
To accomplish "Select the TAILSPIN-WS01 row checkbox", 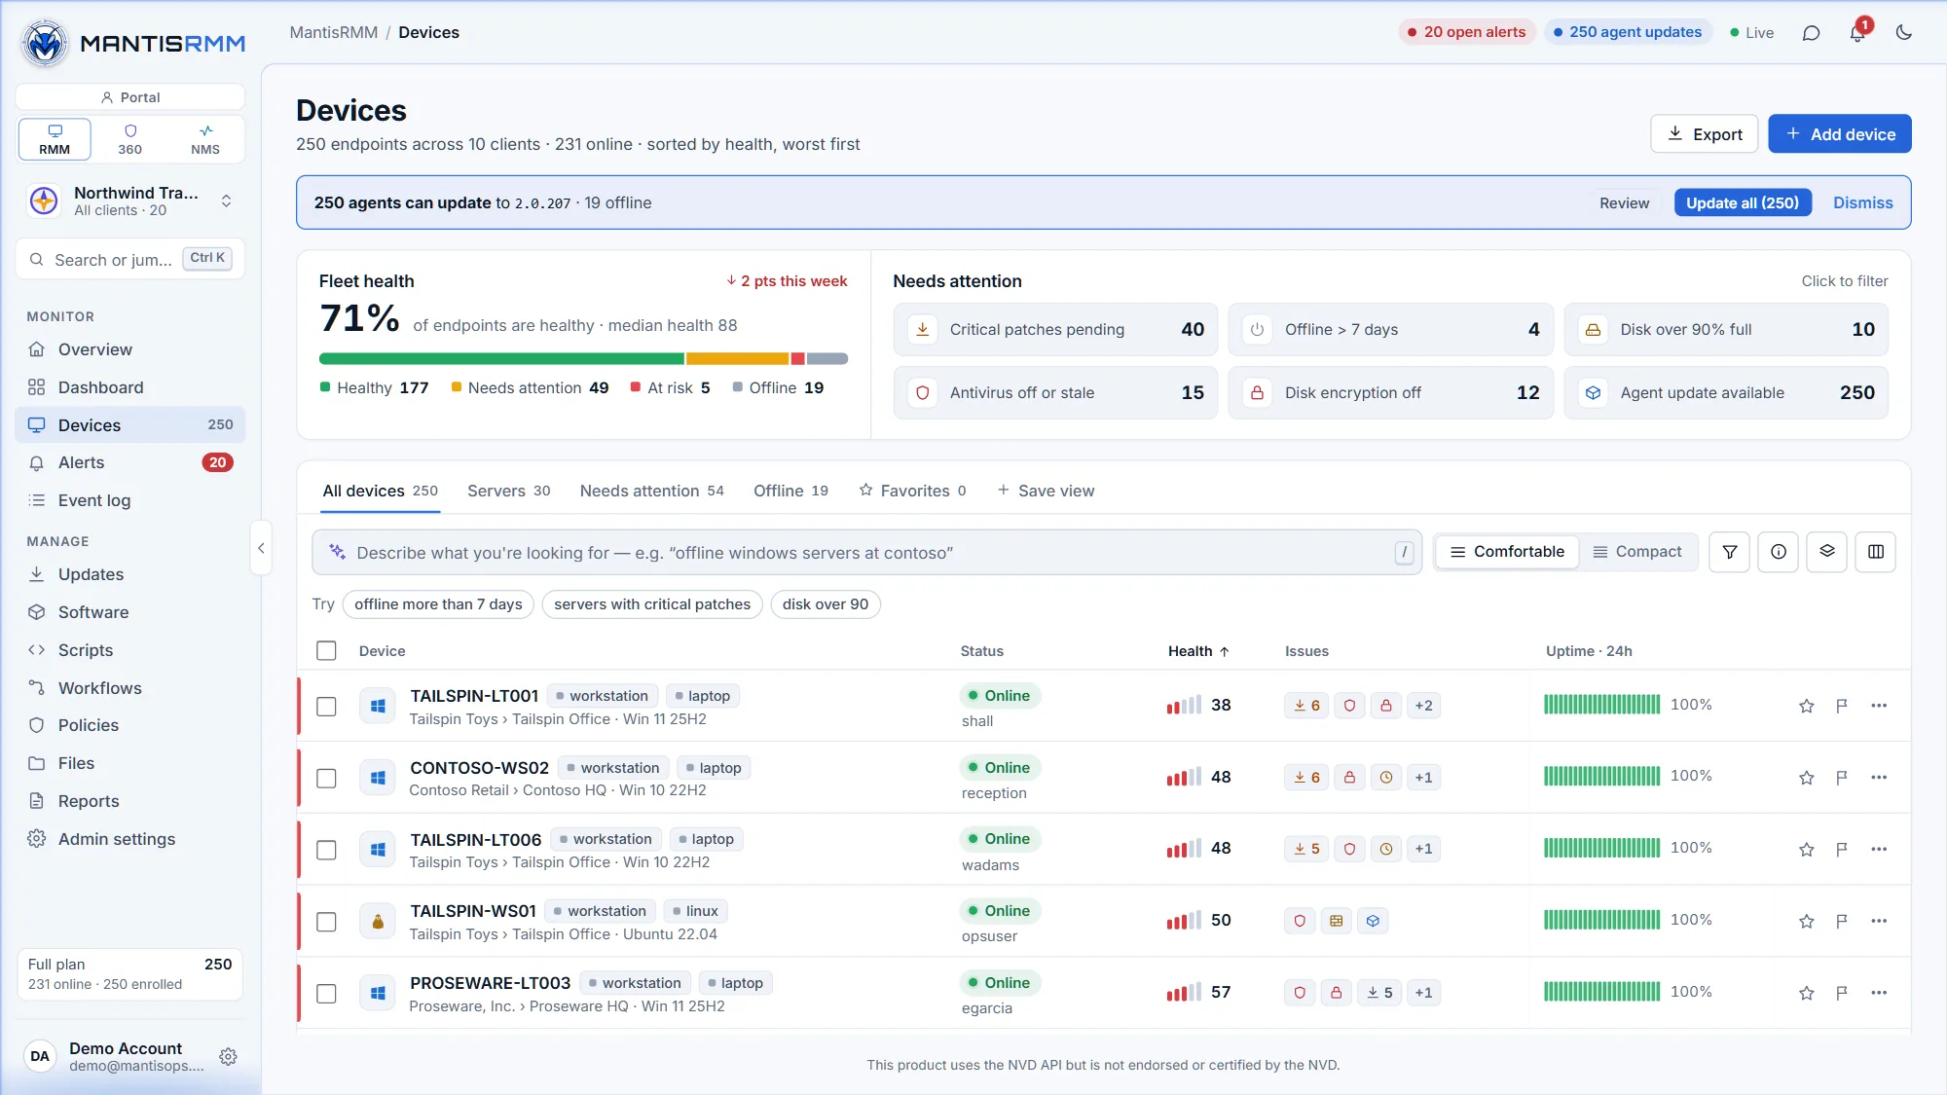I will tap(326, 922).
